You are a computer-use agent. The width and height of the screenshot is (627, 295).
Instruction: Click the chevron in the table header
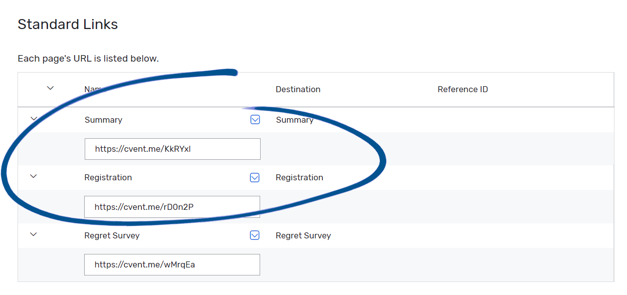tap(50, 88)
